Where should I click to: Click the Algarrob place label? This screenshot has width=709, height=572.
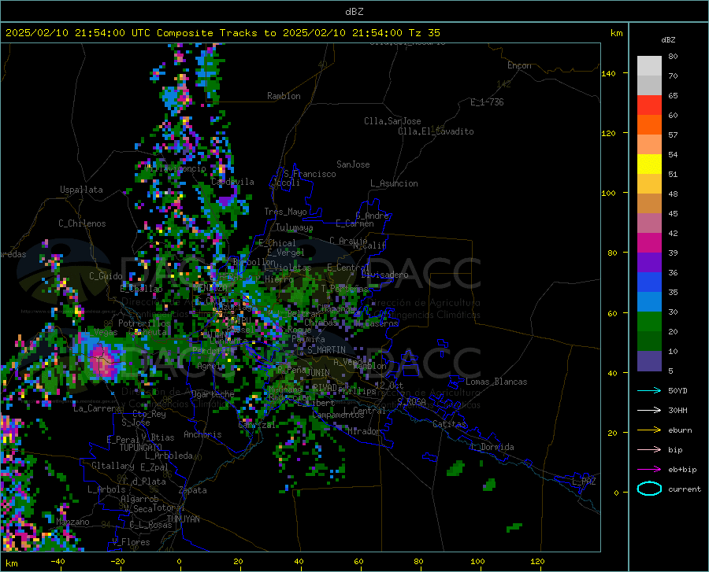[139, 499]
